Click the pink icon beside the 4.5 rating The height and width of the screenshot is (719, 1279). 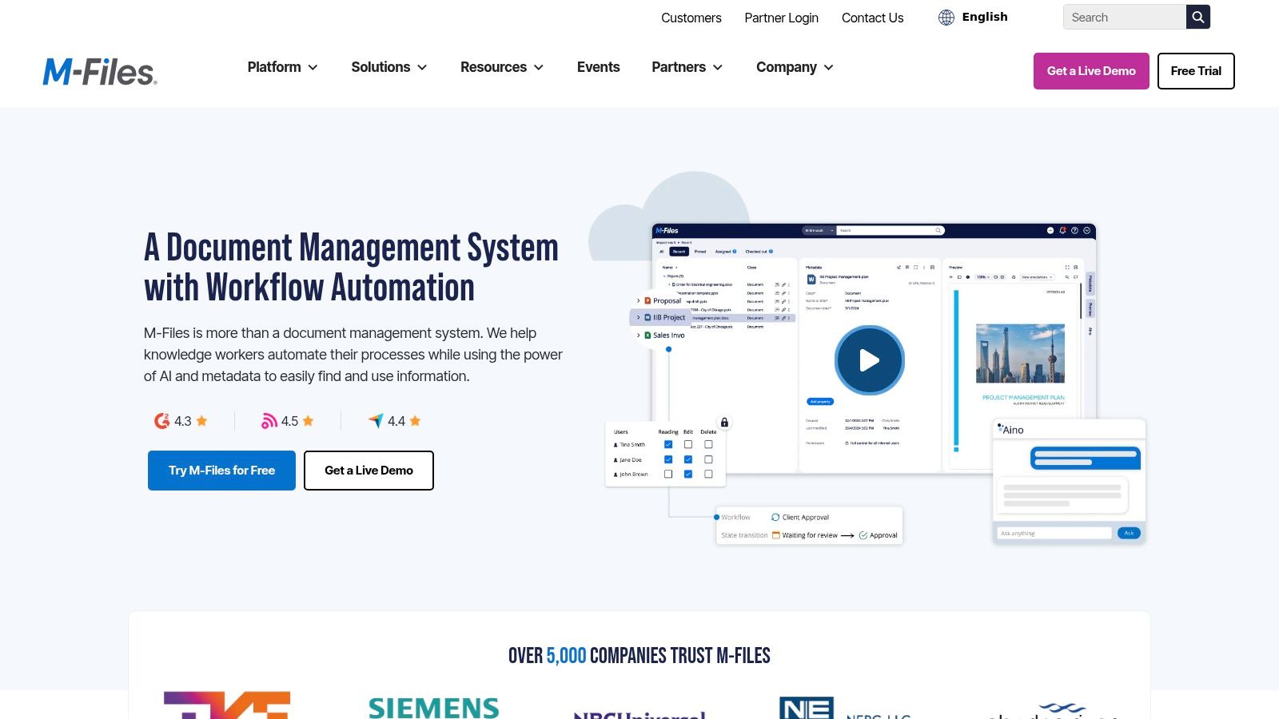click(x=269, y=421)
